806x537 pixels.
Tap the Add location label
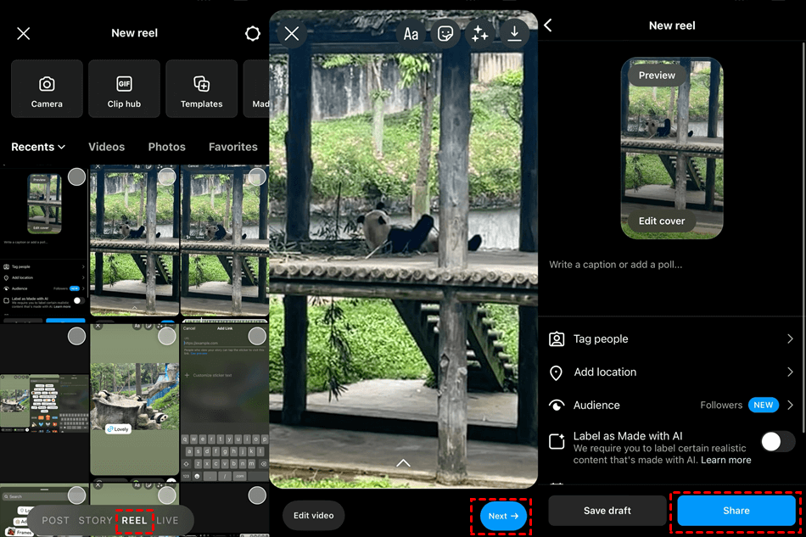(x=605, y=372)
